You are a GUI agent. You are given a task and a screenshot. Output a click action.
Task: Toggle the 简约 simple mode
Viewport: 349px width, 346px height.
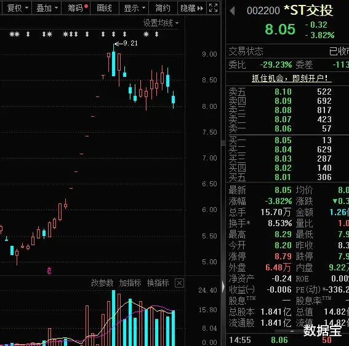pos(162,8)
